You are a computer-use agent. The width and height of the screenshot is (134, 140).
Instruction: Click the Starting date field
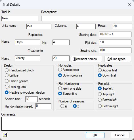click(115, 34)
